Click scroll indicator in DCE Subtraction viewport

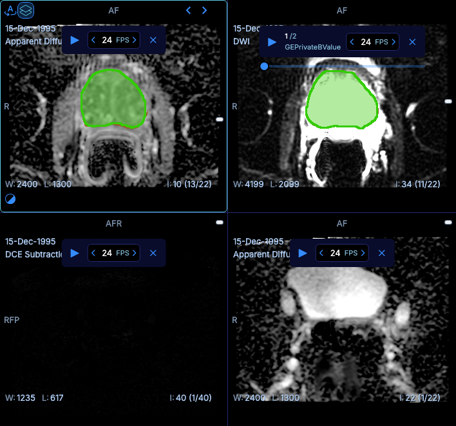tap(220, 222)
